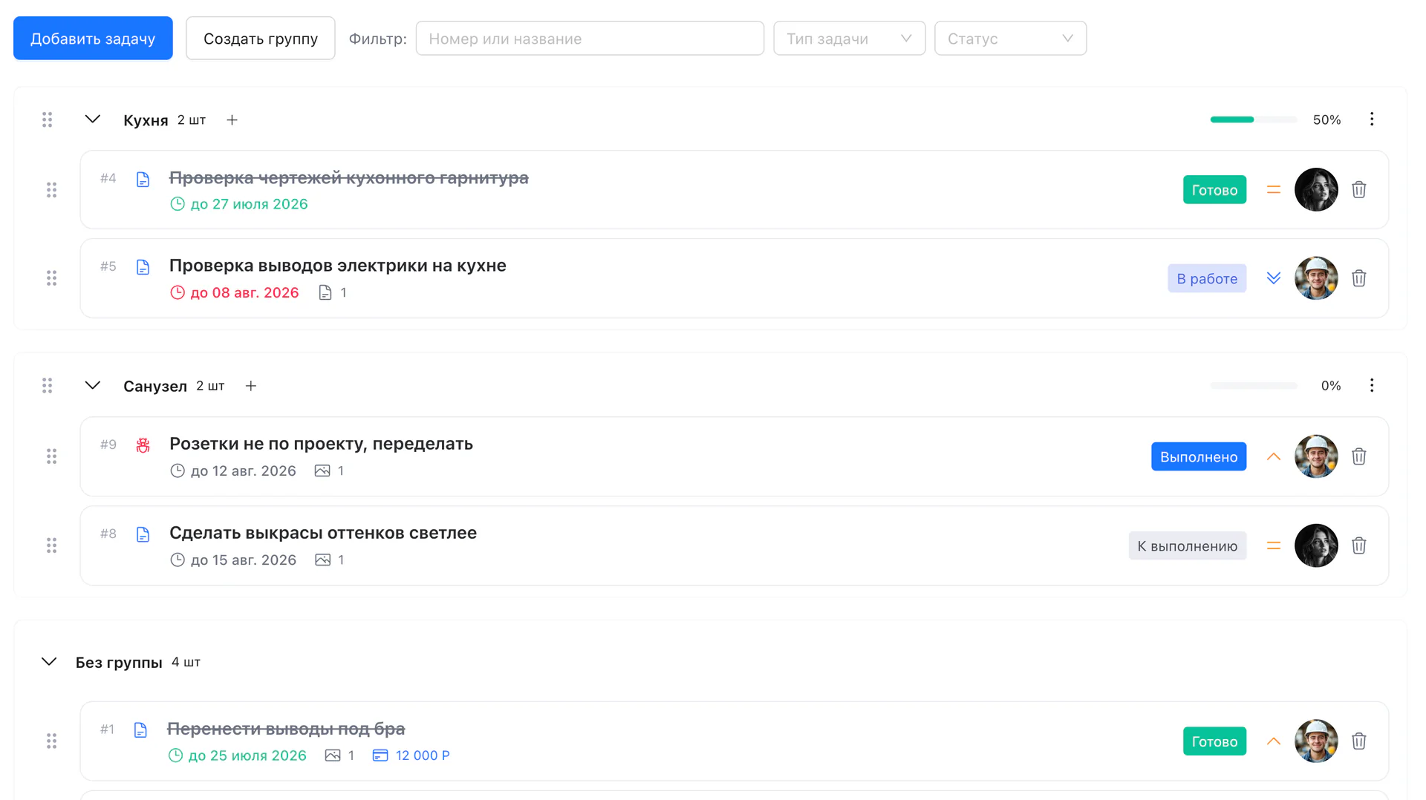Screen dimensions: 1426x800
Task: Click the document type icon of task #8
Action: 143,534
